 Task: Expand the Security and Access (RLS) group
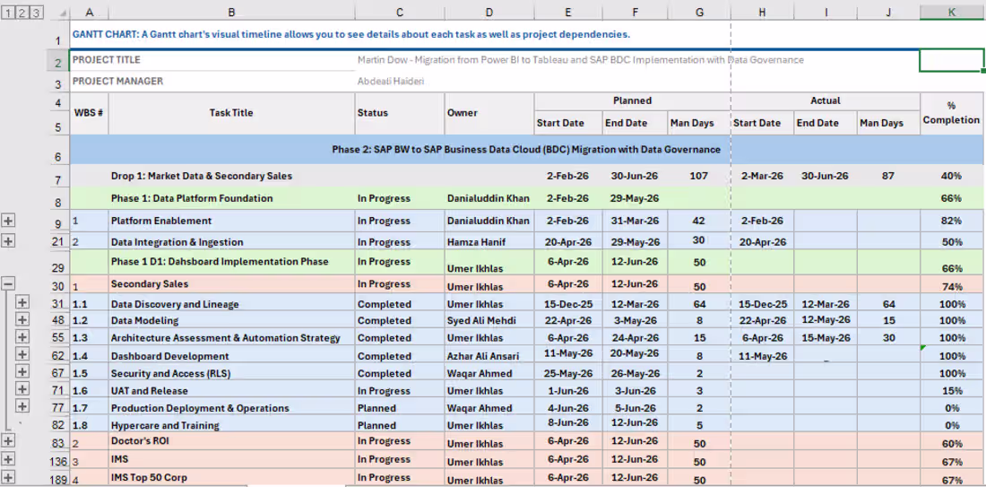click(22, 372)
